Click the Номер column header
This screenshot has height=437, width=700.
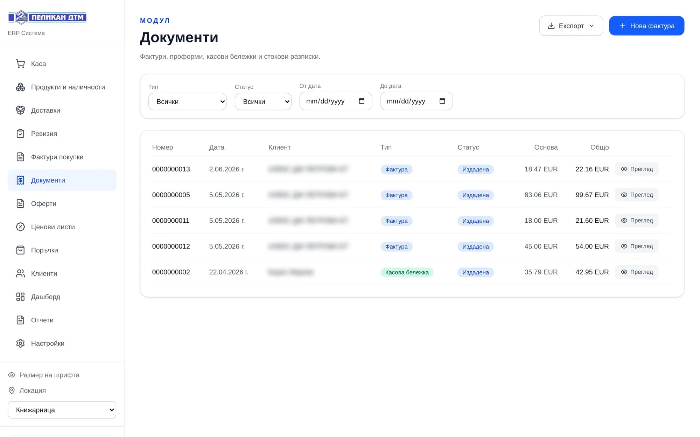[162, 147]
